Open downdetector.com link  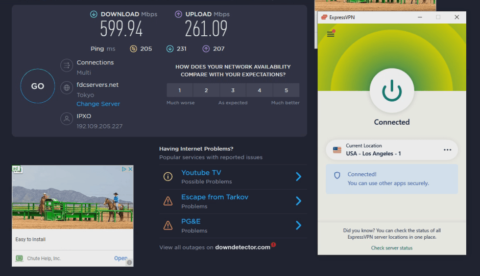tap(243, 247)
